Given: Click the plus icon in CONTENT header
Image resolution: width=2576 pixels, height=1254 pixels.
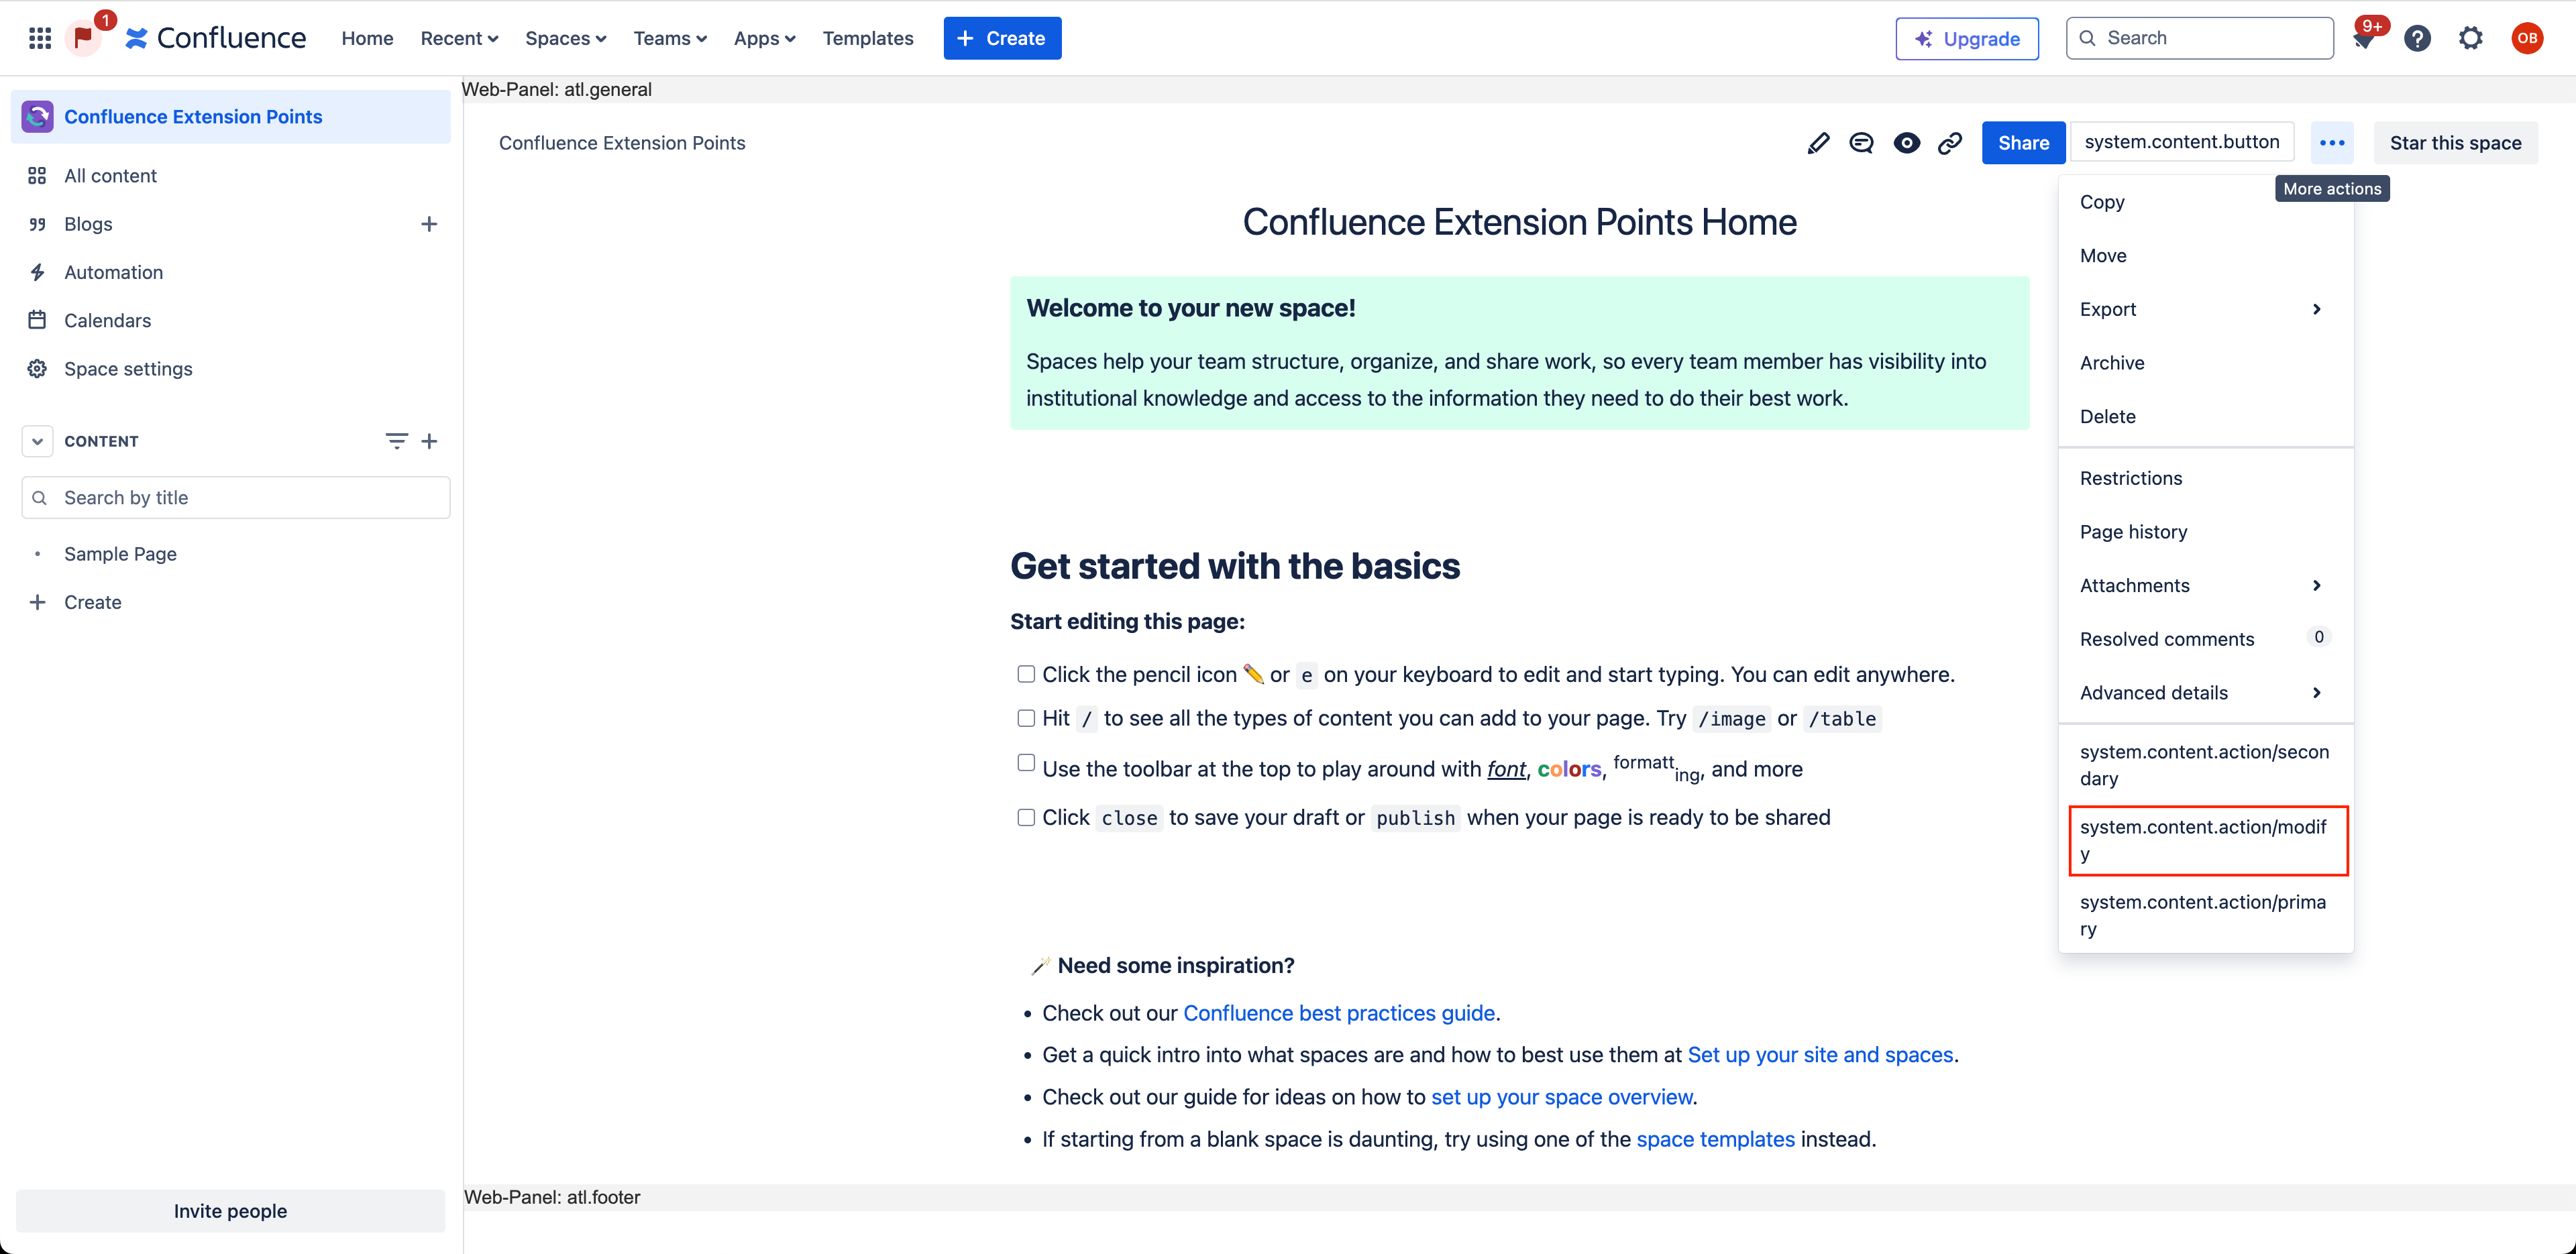Looking at the screenshot, I should pyautogui.click(x=429, y=441).
